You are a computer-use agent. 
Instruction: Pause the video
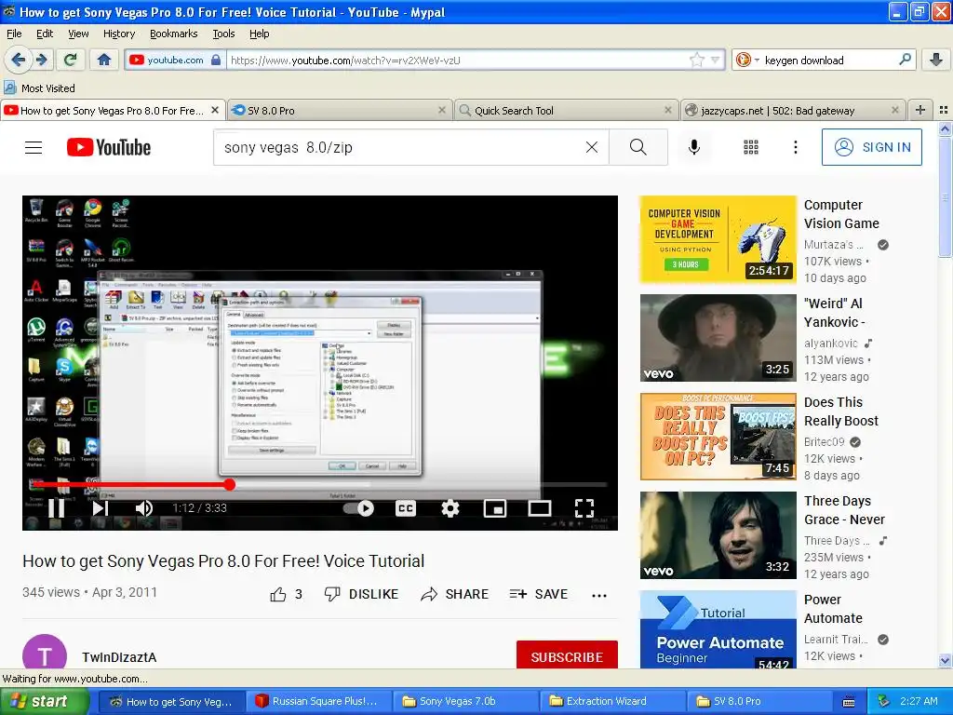(x=57, y=507)
